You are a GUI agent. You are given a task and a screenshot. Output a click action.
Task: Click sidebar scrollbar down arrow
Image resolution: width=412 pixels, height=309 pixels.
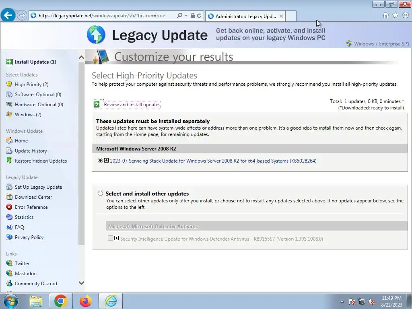pos(81,283)
